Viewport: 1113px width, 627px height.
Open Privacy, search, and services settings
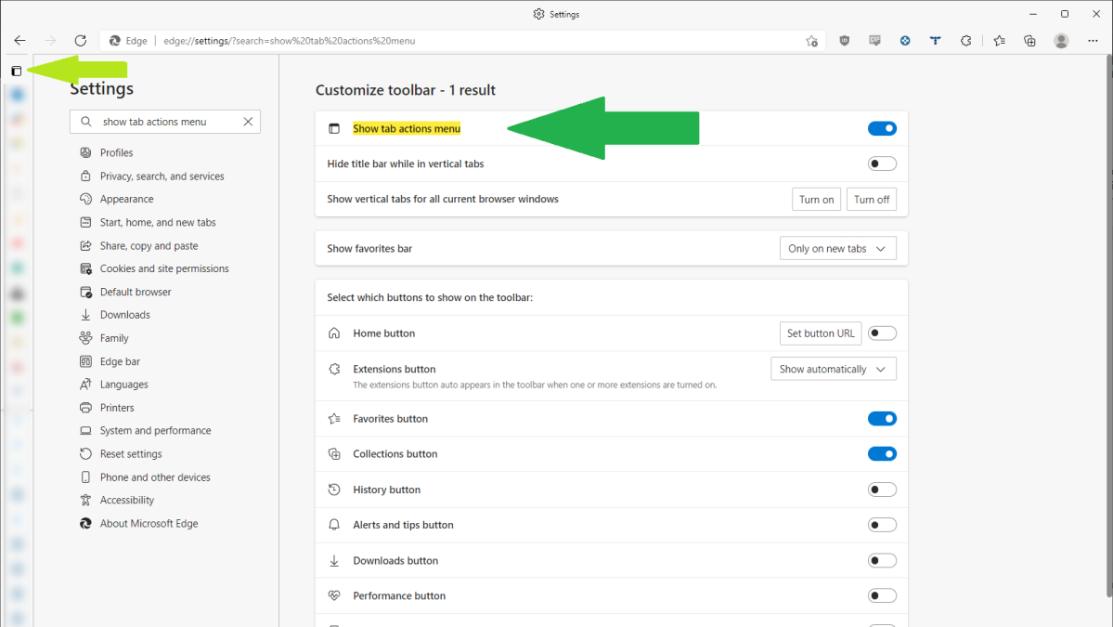point(162,176)
